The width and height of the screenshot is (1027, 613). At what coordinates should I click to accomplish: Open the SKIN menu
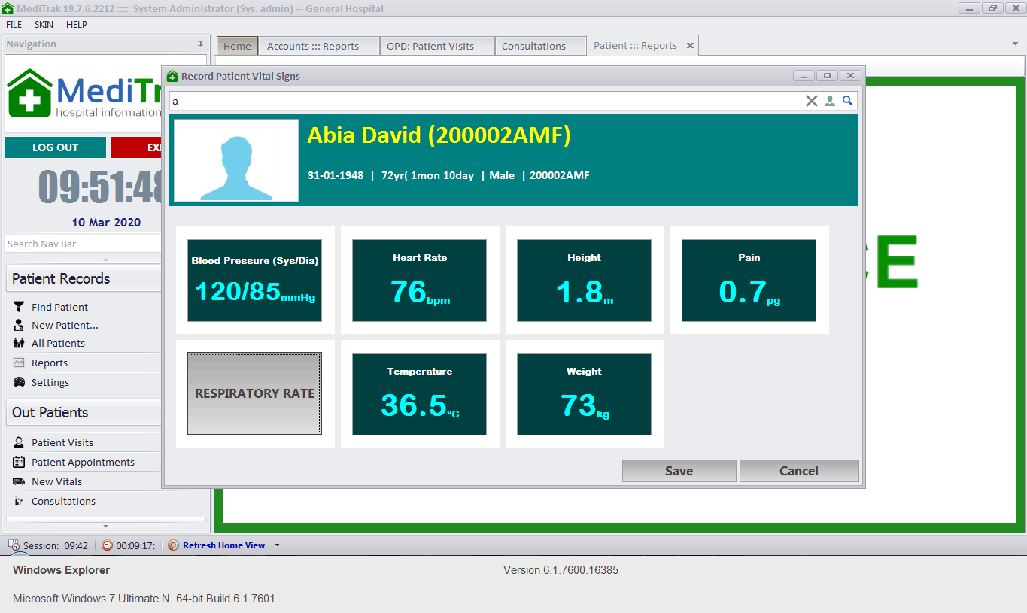point(44,24)
